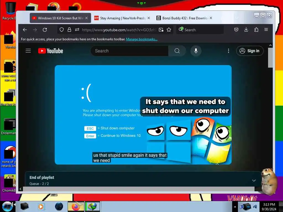Viewport: 283px width, 212px height.
Task: Select the Firefox desktop shortcut
Action: [9, 40]
